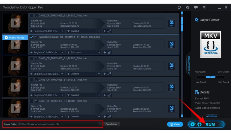The image size is (231, 134).
Task: Add subtitle plus icon for Title6.mkv
Action: pos(105,116)
